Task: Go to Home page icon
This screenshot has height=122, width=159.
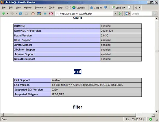Action: tap(33, 13)
